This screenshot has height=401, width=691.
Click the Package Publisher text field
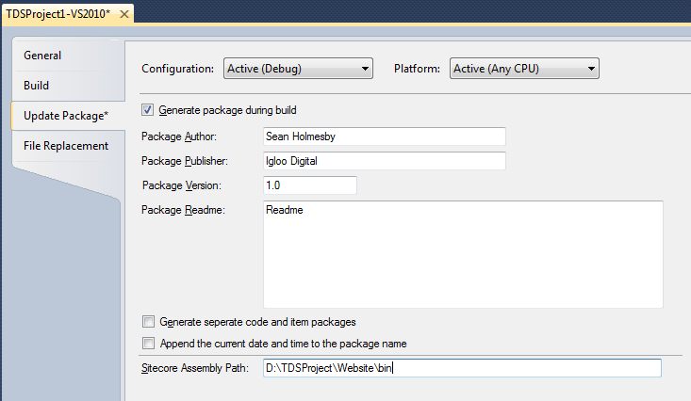coord(385,161)
